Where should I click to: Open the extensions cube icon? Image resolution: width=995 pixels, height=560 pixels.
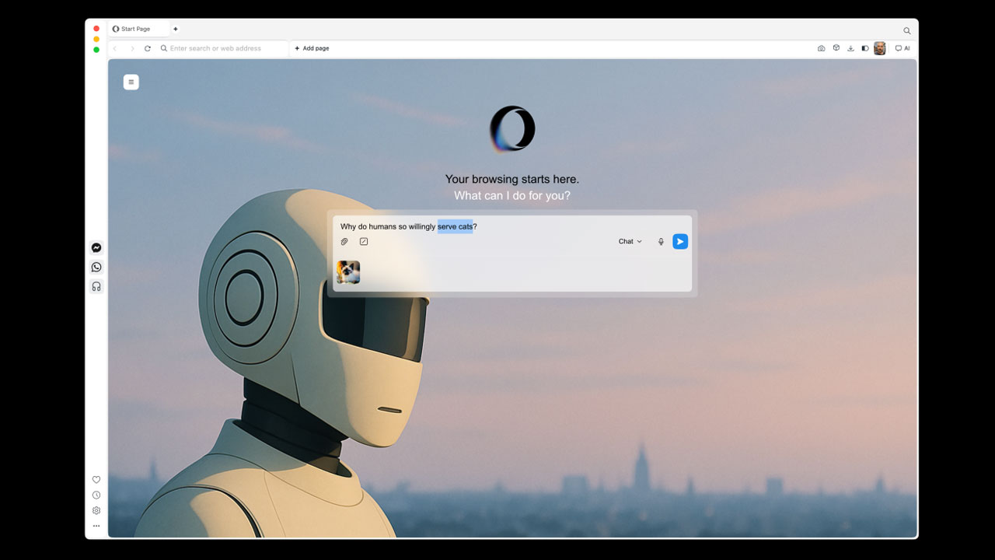pos(836,48)
